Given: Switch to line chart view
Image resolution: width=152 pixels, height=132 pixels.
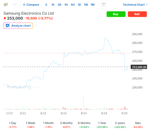Looking at the screenshot, I should tap(15, 5).
